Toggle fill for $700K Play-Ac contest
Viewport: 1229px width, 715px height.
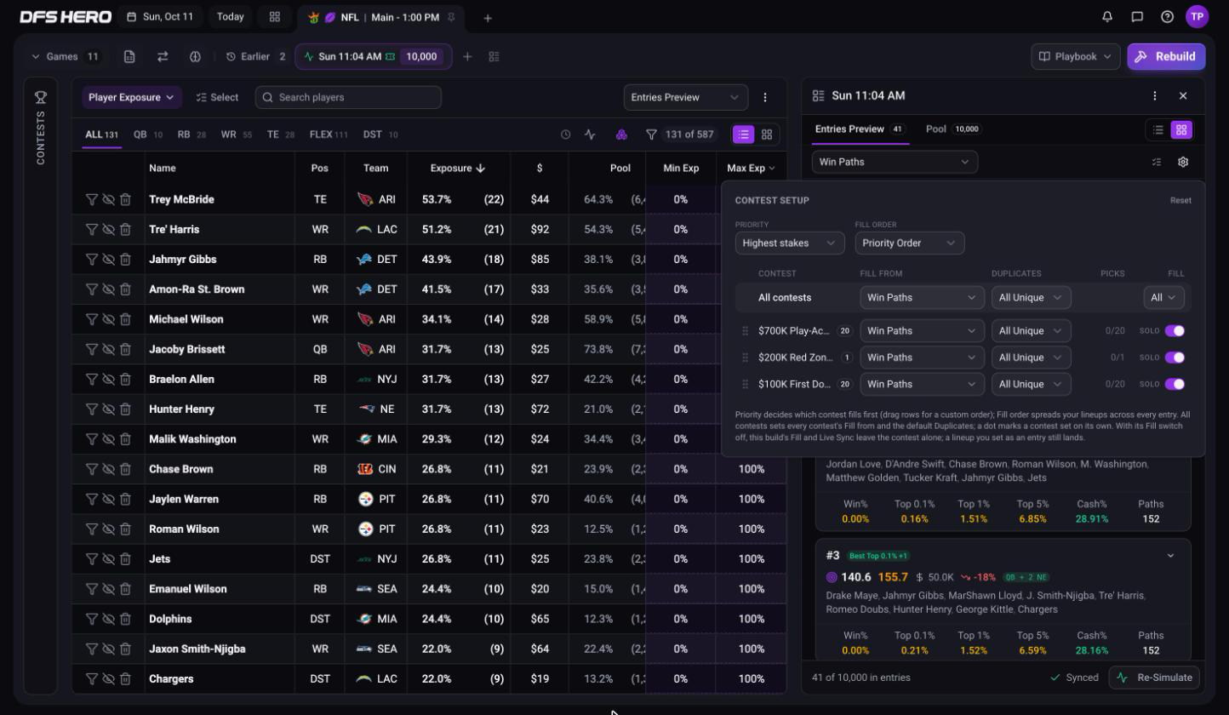1175,330
